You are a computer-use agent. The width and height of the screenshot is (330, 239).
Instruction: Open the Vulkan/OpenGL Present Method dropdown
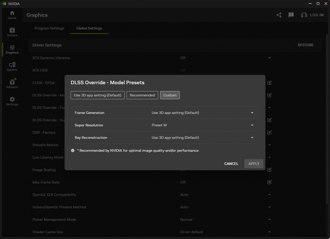point(269,207)
